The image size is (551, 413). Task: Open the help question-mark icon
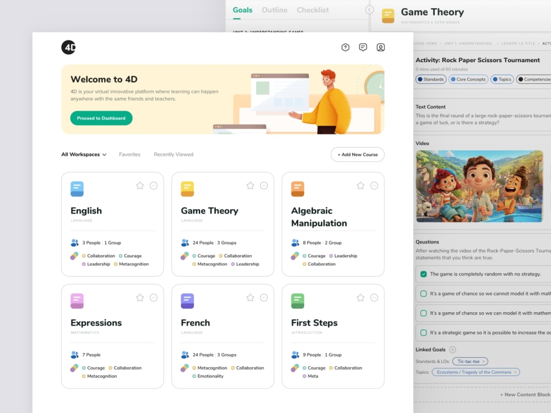point(345,47)
